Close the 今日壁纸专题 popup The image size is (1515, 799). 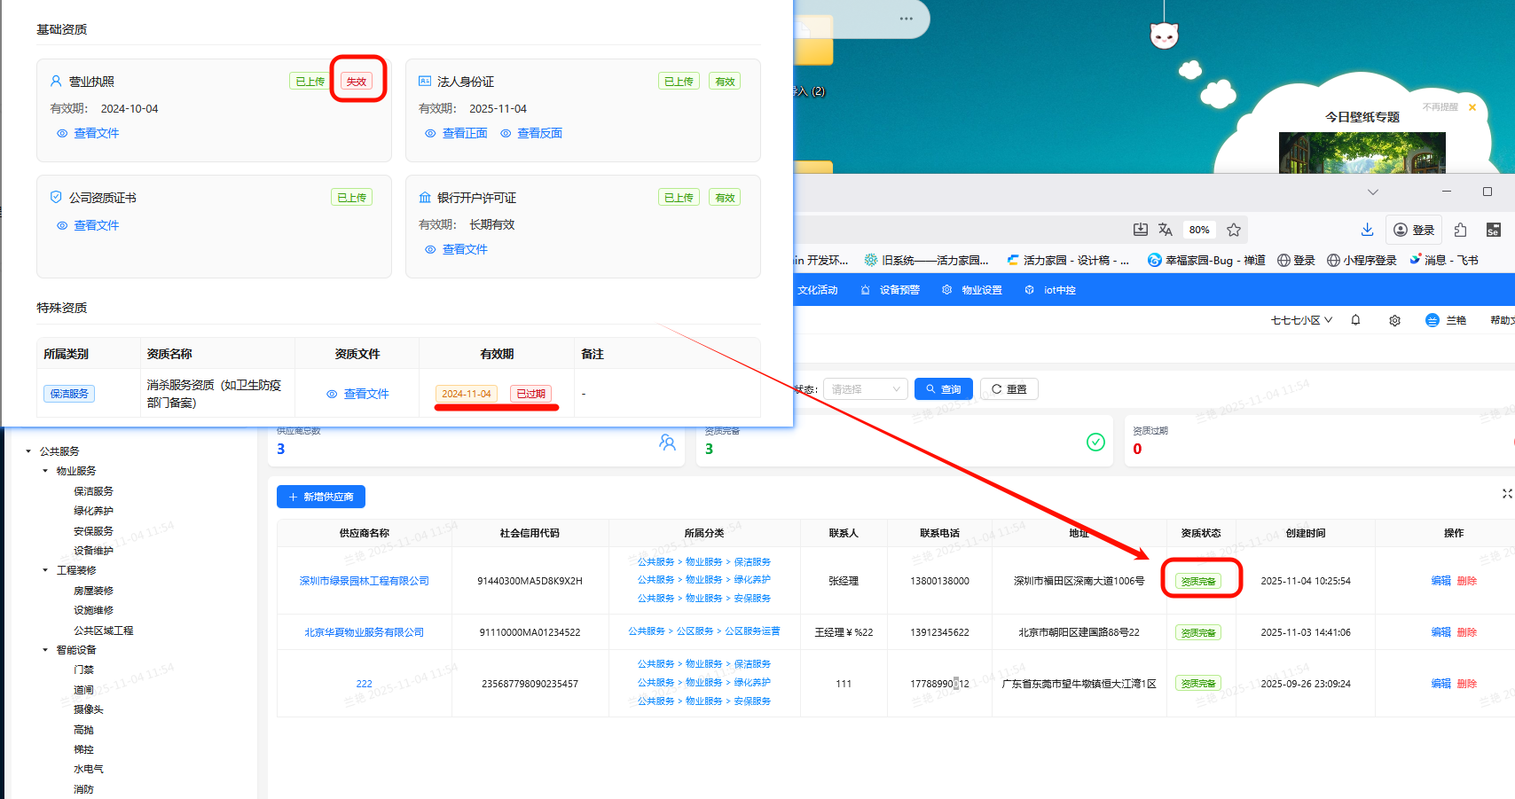click(x=1472, y=107)
